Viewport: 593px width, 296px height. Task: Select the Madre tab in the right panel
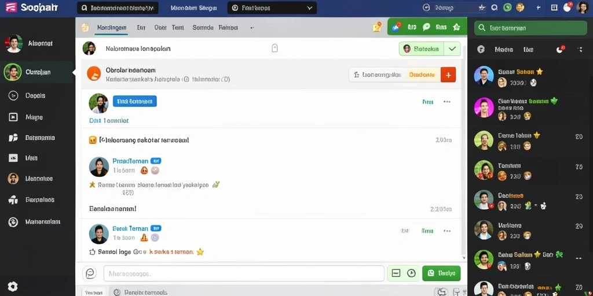point(504,50)
